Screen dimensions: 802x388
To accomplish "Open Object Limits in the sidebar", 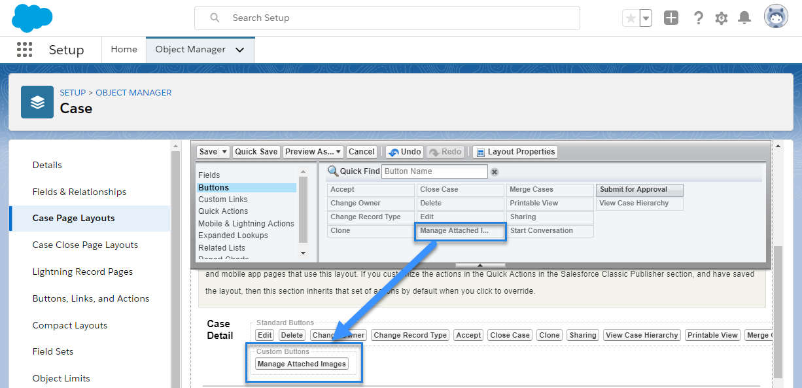I will pos(61,378).
